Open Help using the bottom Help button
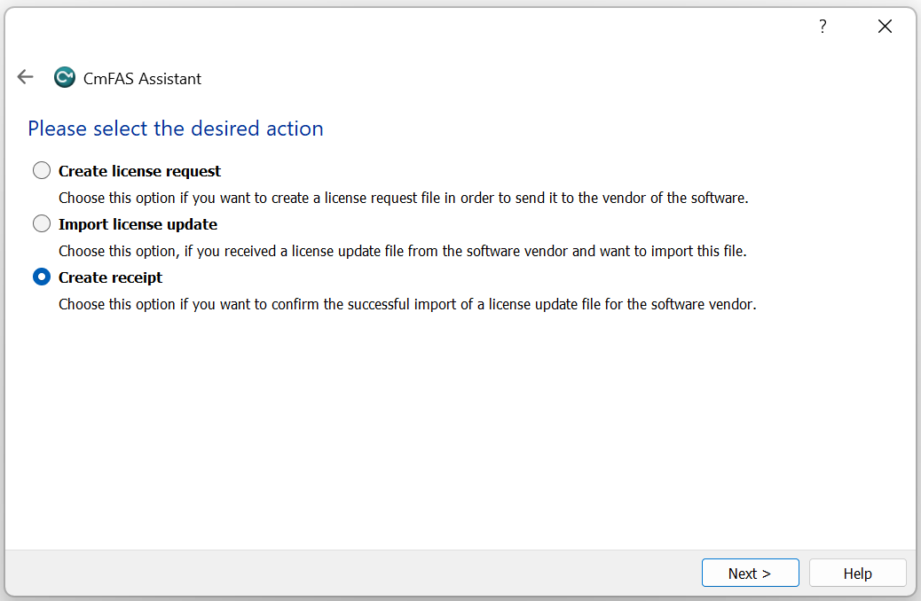 [857, 574]
